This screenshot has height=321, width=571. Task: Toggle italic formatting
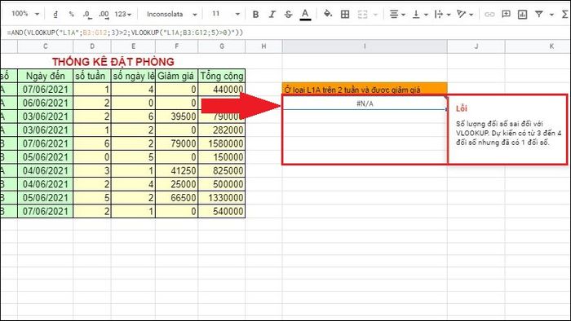(272, 14)
